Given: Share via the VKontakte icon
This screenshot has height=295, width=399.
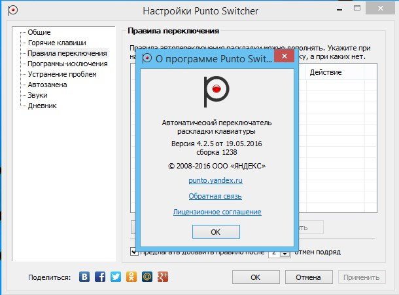Looking at the screenshot, I should click(84, 277).
